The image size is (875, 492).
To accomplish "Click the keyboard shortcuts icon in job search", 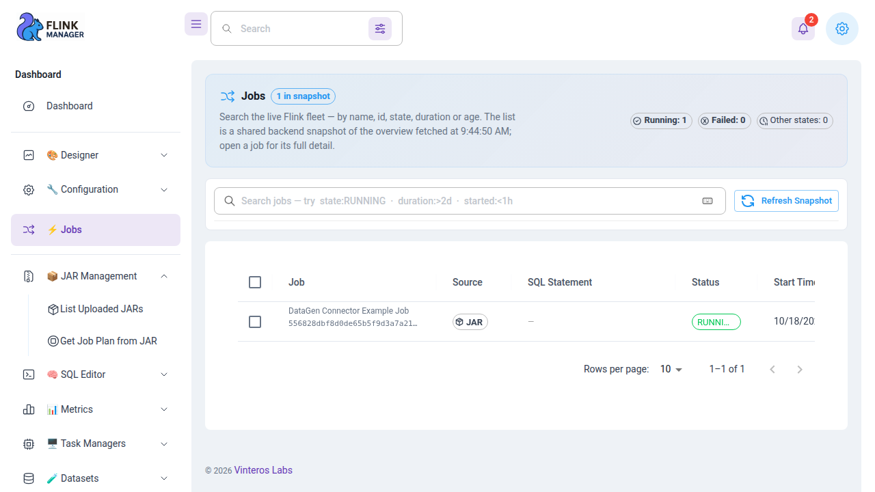I will click(708, 201).
